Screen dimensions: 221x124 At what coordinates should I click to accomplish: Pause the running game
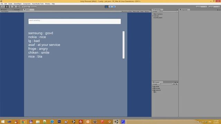coord(110,7)
